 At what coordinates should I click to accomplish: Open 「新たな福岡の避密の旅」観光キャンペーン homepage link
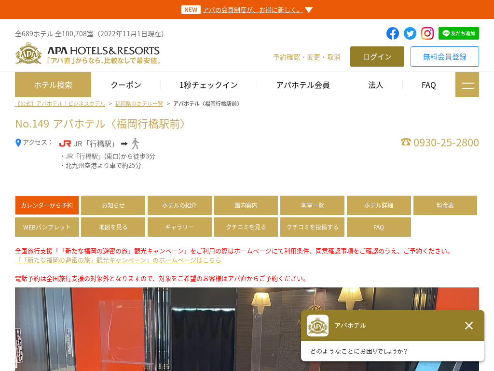pos(118,260)
